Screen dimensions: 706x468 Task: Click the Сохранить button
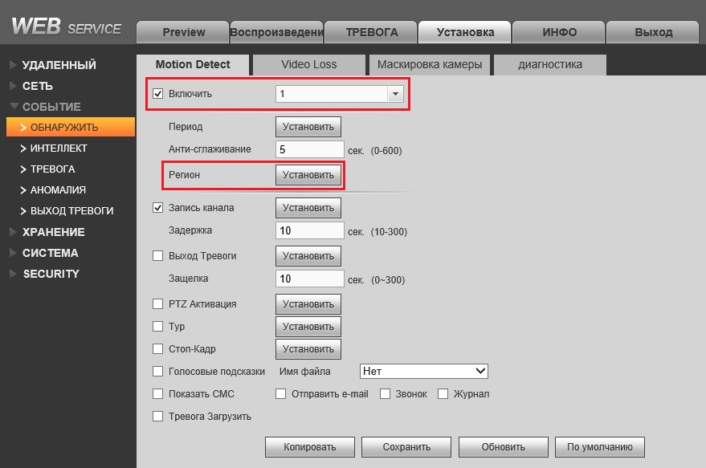pyautogui.click(x=406, y=447)
